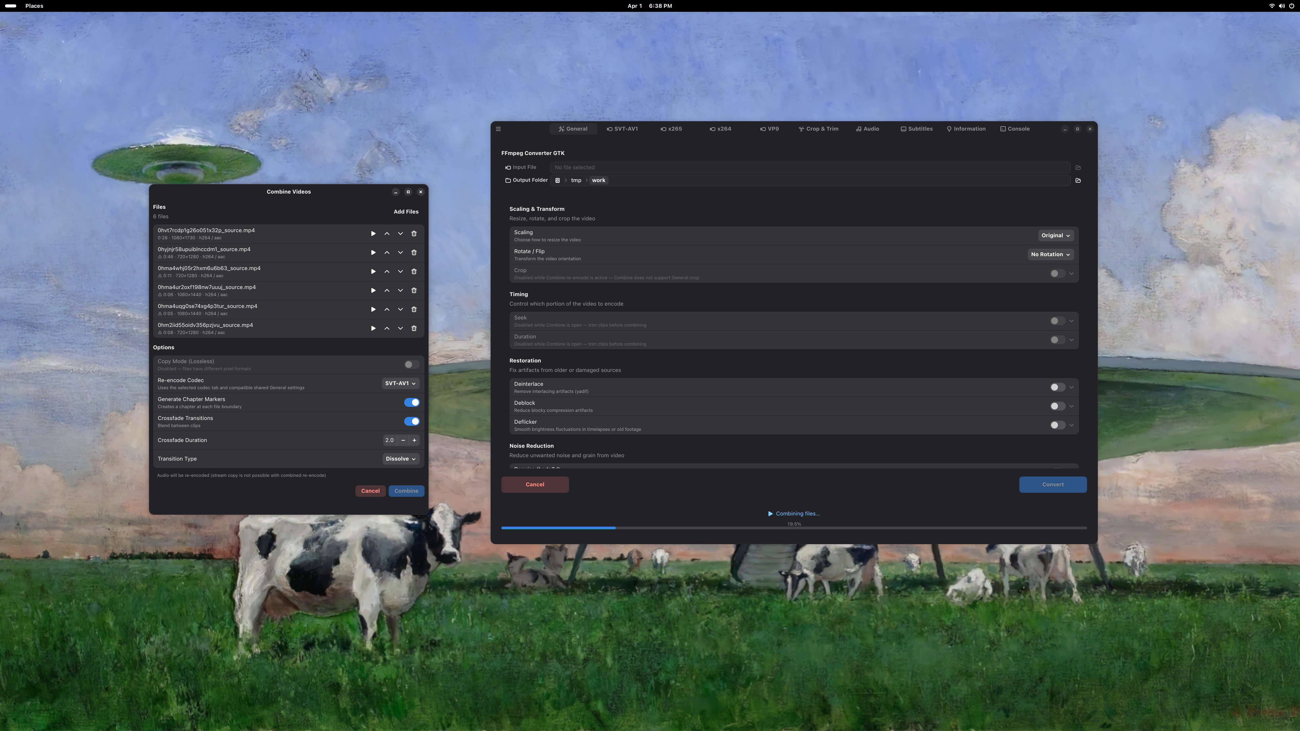The height and width of the screenshot is (731, 1300).
Task: Browse for input file with folder icon
Action: click(1078, 168)
